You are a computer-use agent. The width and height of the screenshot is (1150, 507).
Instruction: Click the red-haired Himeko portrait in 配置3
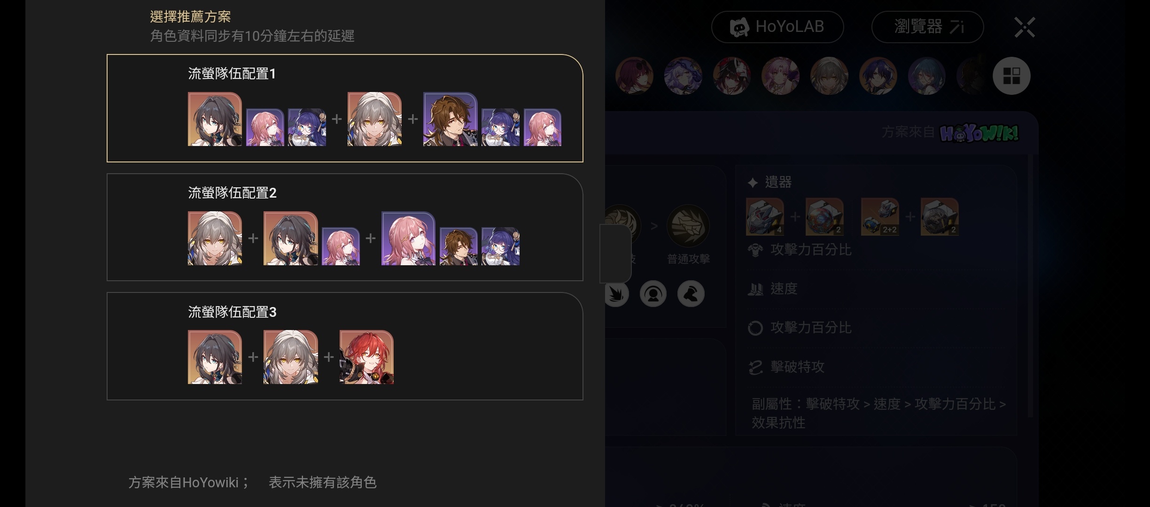coord(366,357)
